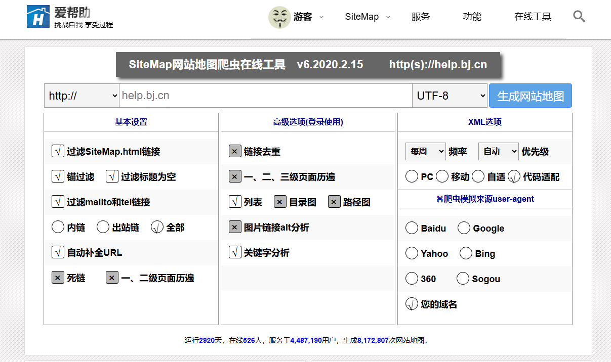The height and width of the screenshot is (362, 611).
Task: Uncheck the 关键字分析 option
Action: coord(235,252)
